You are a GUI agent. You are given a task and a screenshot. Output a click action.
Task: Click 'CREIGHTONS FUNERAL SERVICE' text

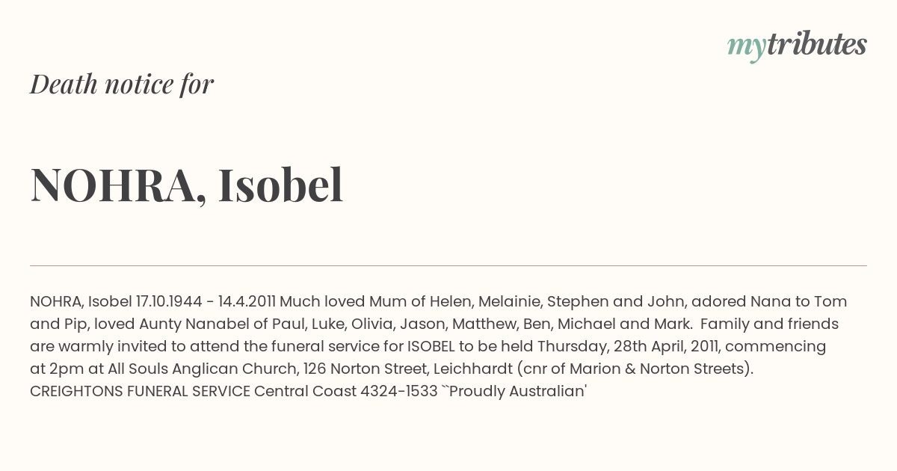(140, 391)
